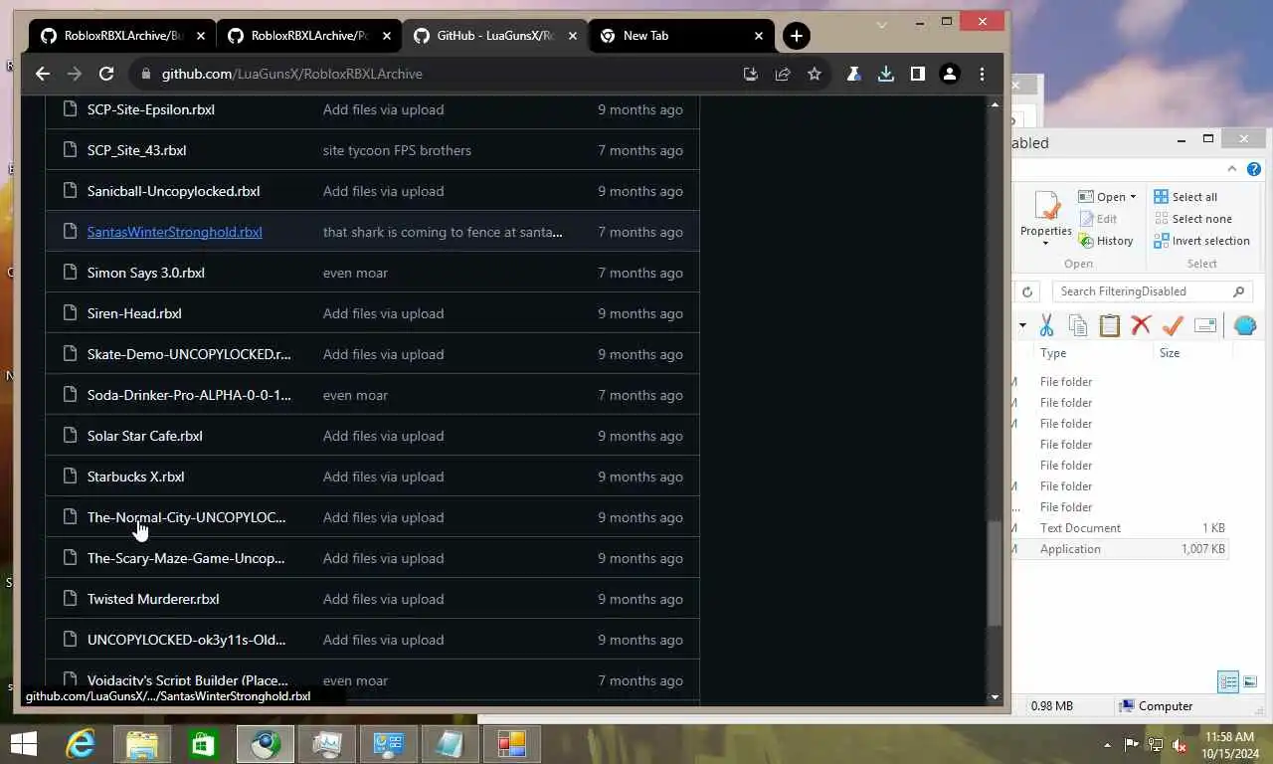
Task: Click Select all in File Explorer
Action: [x=1185, y=197]
